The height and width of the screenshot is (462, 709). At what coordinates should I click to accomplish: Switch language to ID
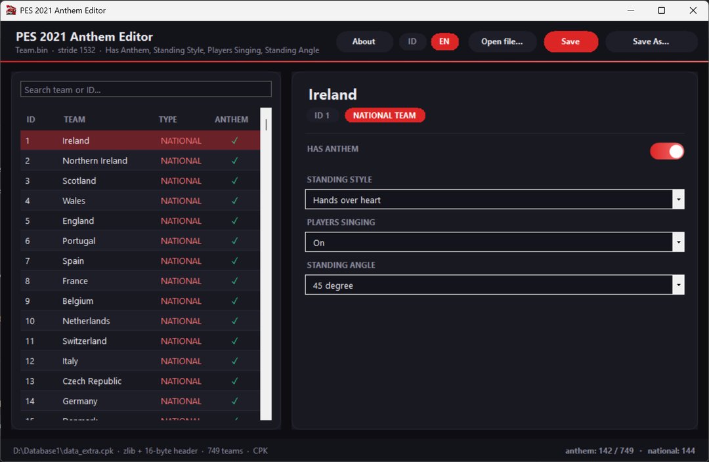412,41
